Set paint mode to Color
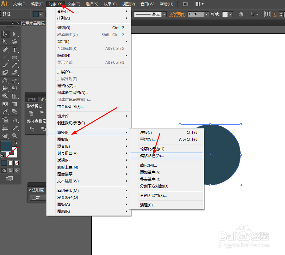Screen dimensions: 285x255 click(x=4, y=163)
